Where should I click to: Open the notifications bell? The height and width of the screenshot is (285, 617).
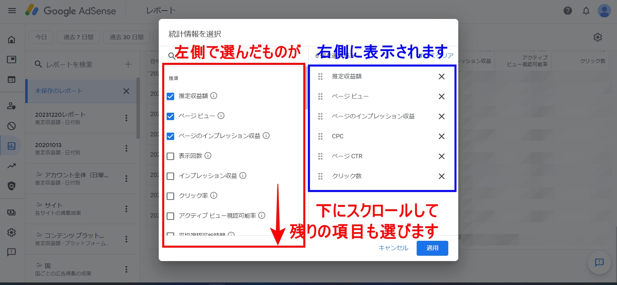(586, 11)
